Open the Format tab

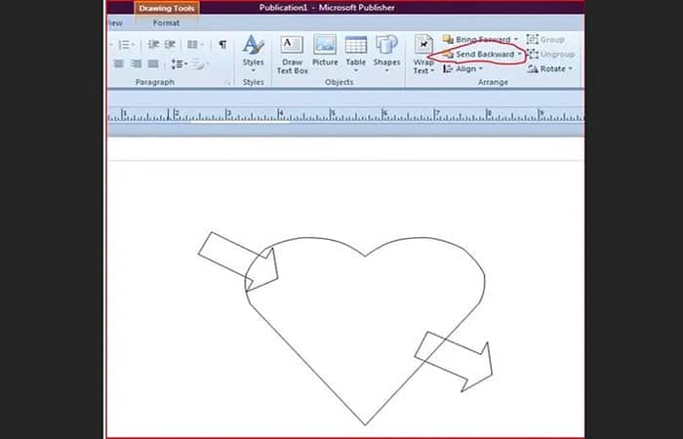click(x=166, y=23)
